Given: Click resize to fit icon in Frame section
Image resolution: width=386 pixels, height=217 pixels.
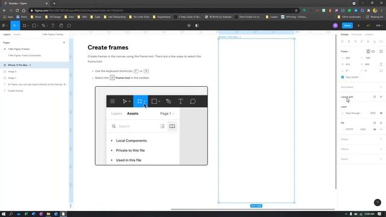Looking at the screenshot, I should [381, 51].
